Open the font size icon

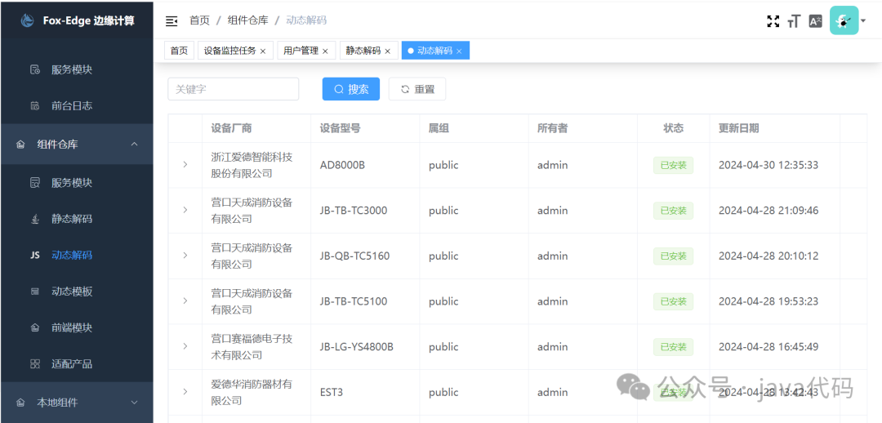[x=794, y=21]
